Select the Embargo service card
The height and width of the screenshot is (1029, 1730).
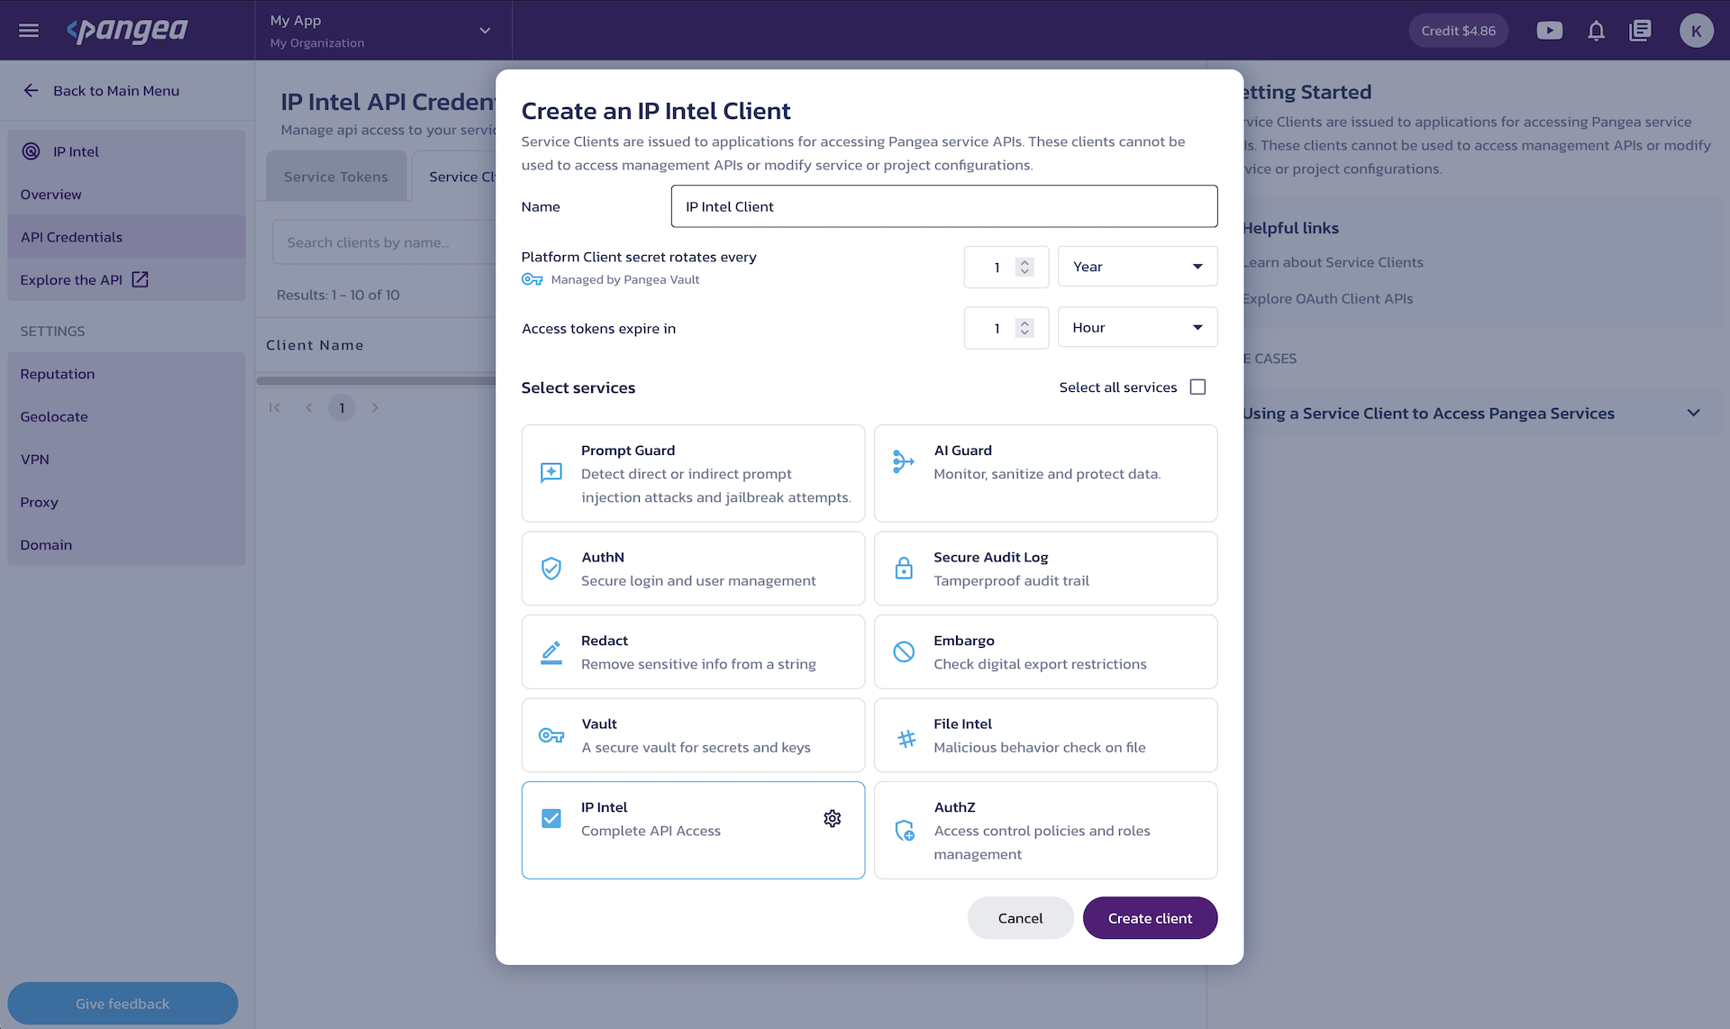1045,651
